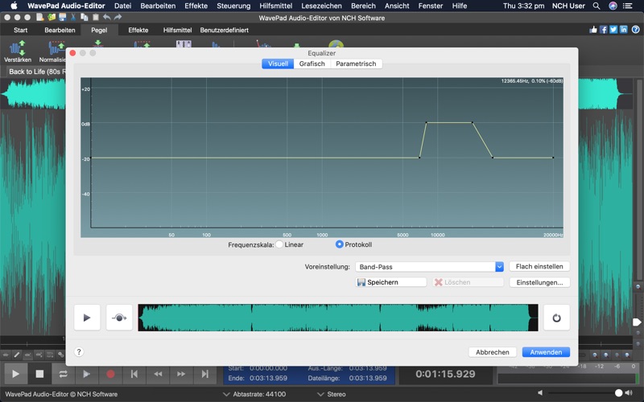Open the Lesezeichen menu
Viewport: 644px width, 402px height.
[x=321, y=6]
